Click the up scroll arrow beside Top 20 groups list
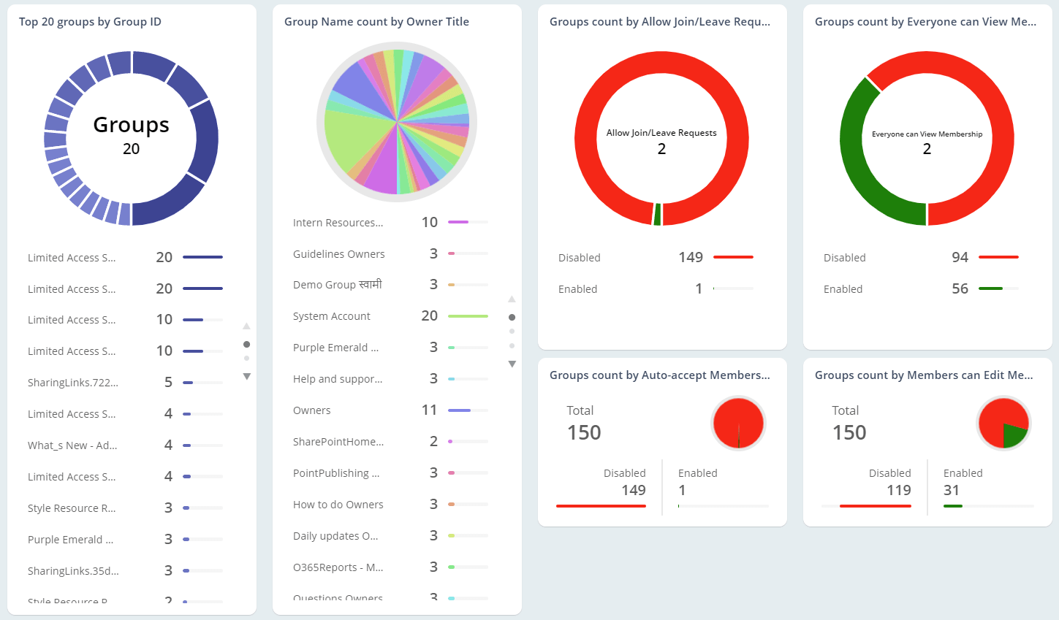Screen dimensions: 1059x620 click(247, 326)
